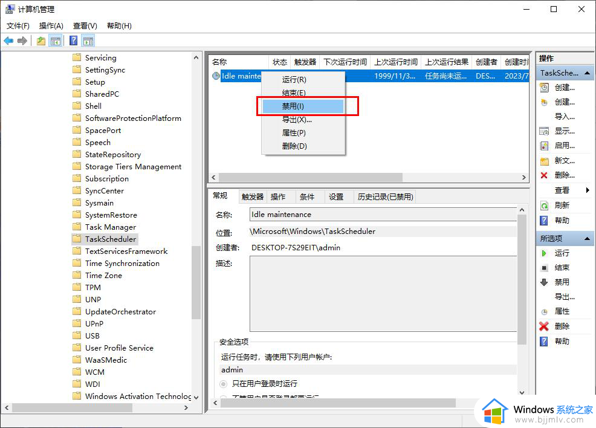Sort by the 创建者 column header
Viewport: 596px width, 428px height.
coord(486,62)
